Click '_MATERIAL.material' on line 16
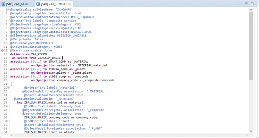The height and width of the screenshot is (138, 259). [x=92, y=65]
